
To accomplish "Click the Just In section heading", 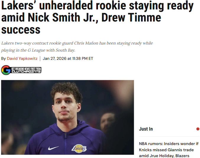I will point(146,129).
